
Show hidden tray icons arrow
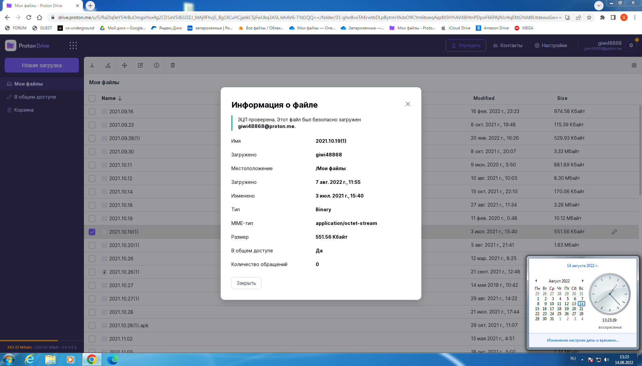(582, 360)
